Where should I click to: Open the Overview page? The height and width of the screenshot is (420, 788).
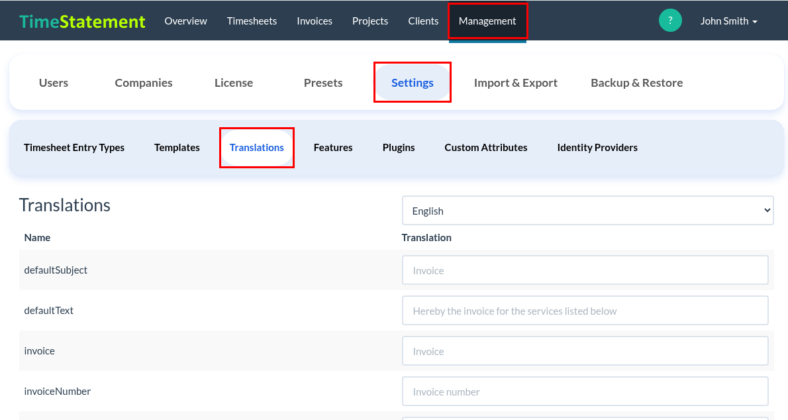pyautogui.click(x=185, y=21)
